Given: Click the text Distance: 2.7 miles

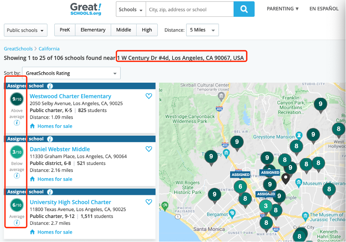Looking at the screenshot, I should 50,223.
